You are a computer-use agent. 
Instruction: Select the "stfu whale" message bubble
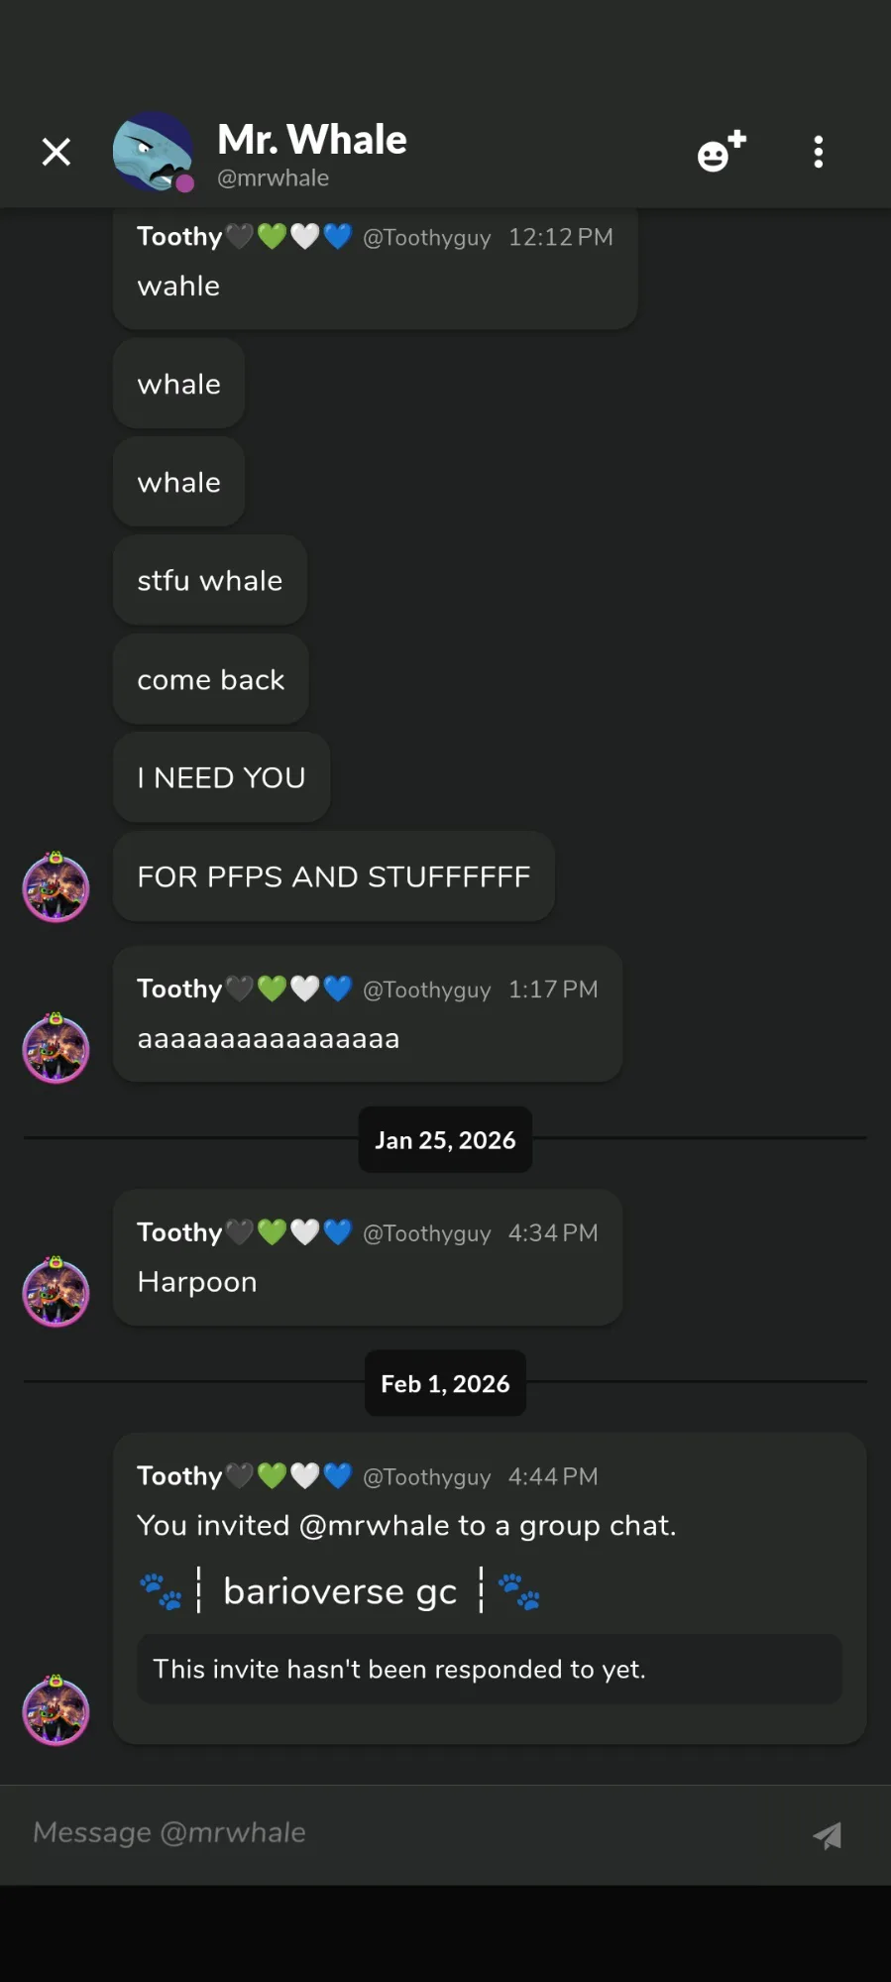(209, 580)
